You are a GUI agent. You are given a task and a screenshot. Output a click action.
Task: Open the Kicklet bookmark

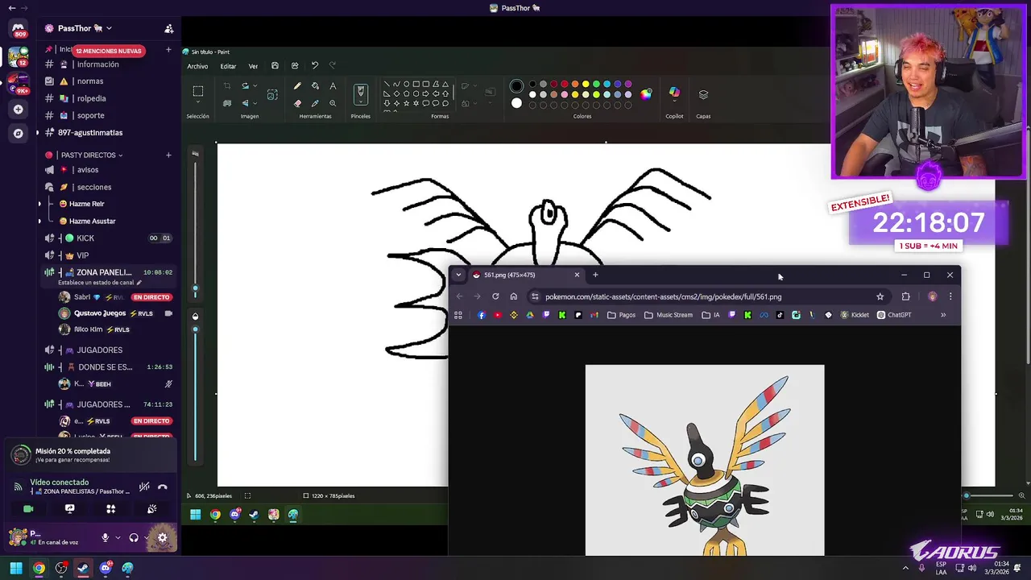click(855, 315)
